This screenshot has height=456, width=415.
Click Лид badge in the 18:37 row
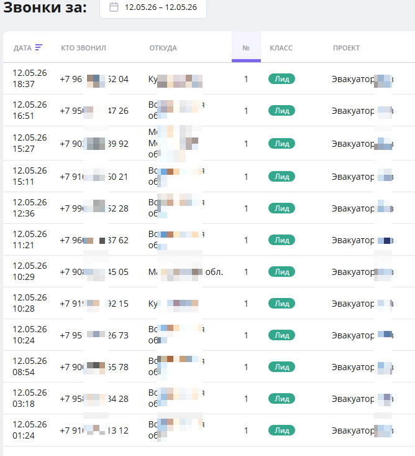point(281,79)
